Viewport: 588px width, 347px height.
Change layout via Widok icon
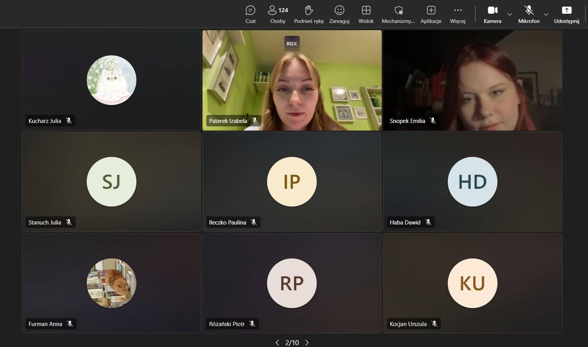tap(366, 15)
